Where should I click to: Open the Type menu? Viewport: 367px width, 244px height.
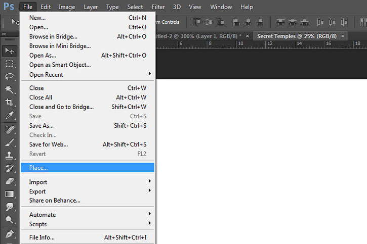[112, 7]
